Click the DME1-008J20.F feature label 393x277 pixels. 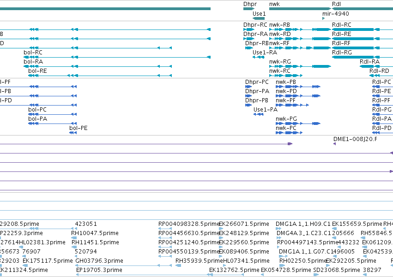click(x=355, y=139)
